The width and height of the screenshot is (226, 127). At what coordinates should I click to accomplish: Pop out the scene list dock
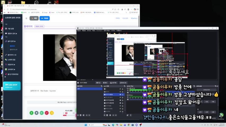[x=101, y=86]
